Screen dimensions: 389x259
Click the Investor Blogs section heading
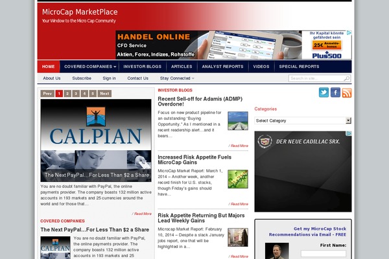tap(175, 90)
